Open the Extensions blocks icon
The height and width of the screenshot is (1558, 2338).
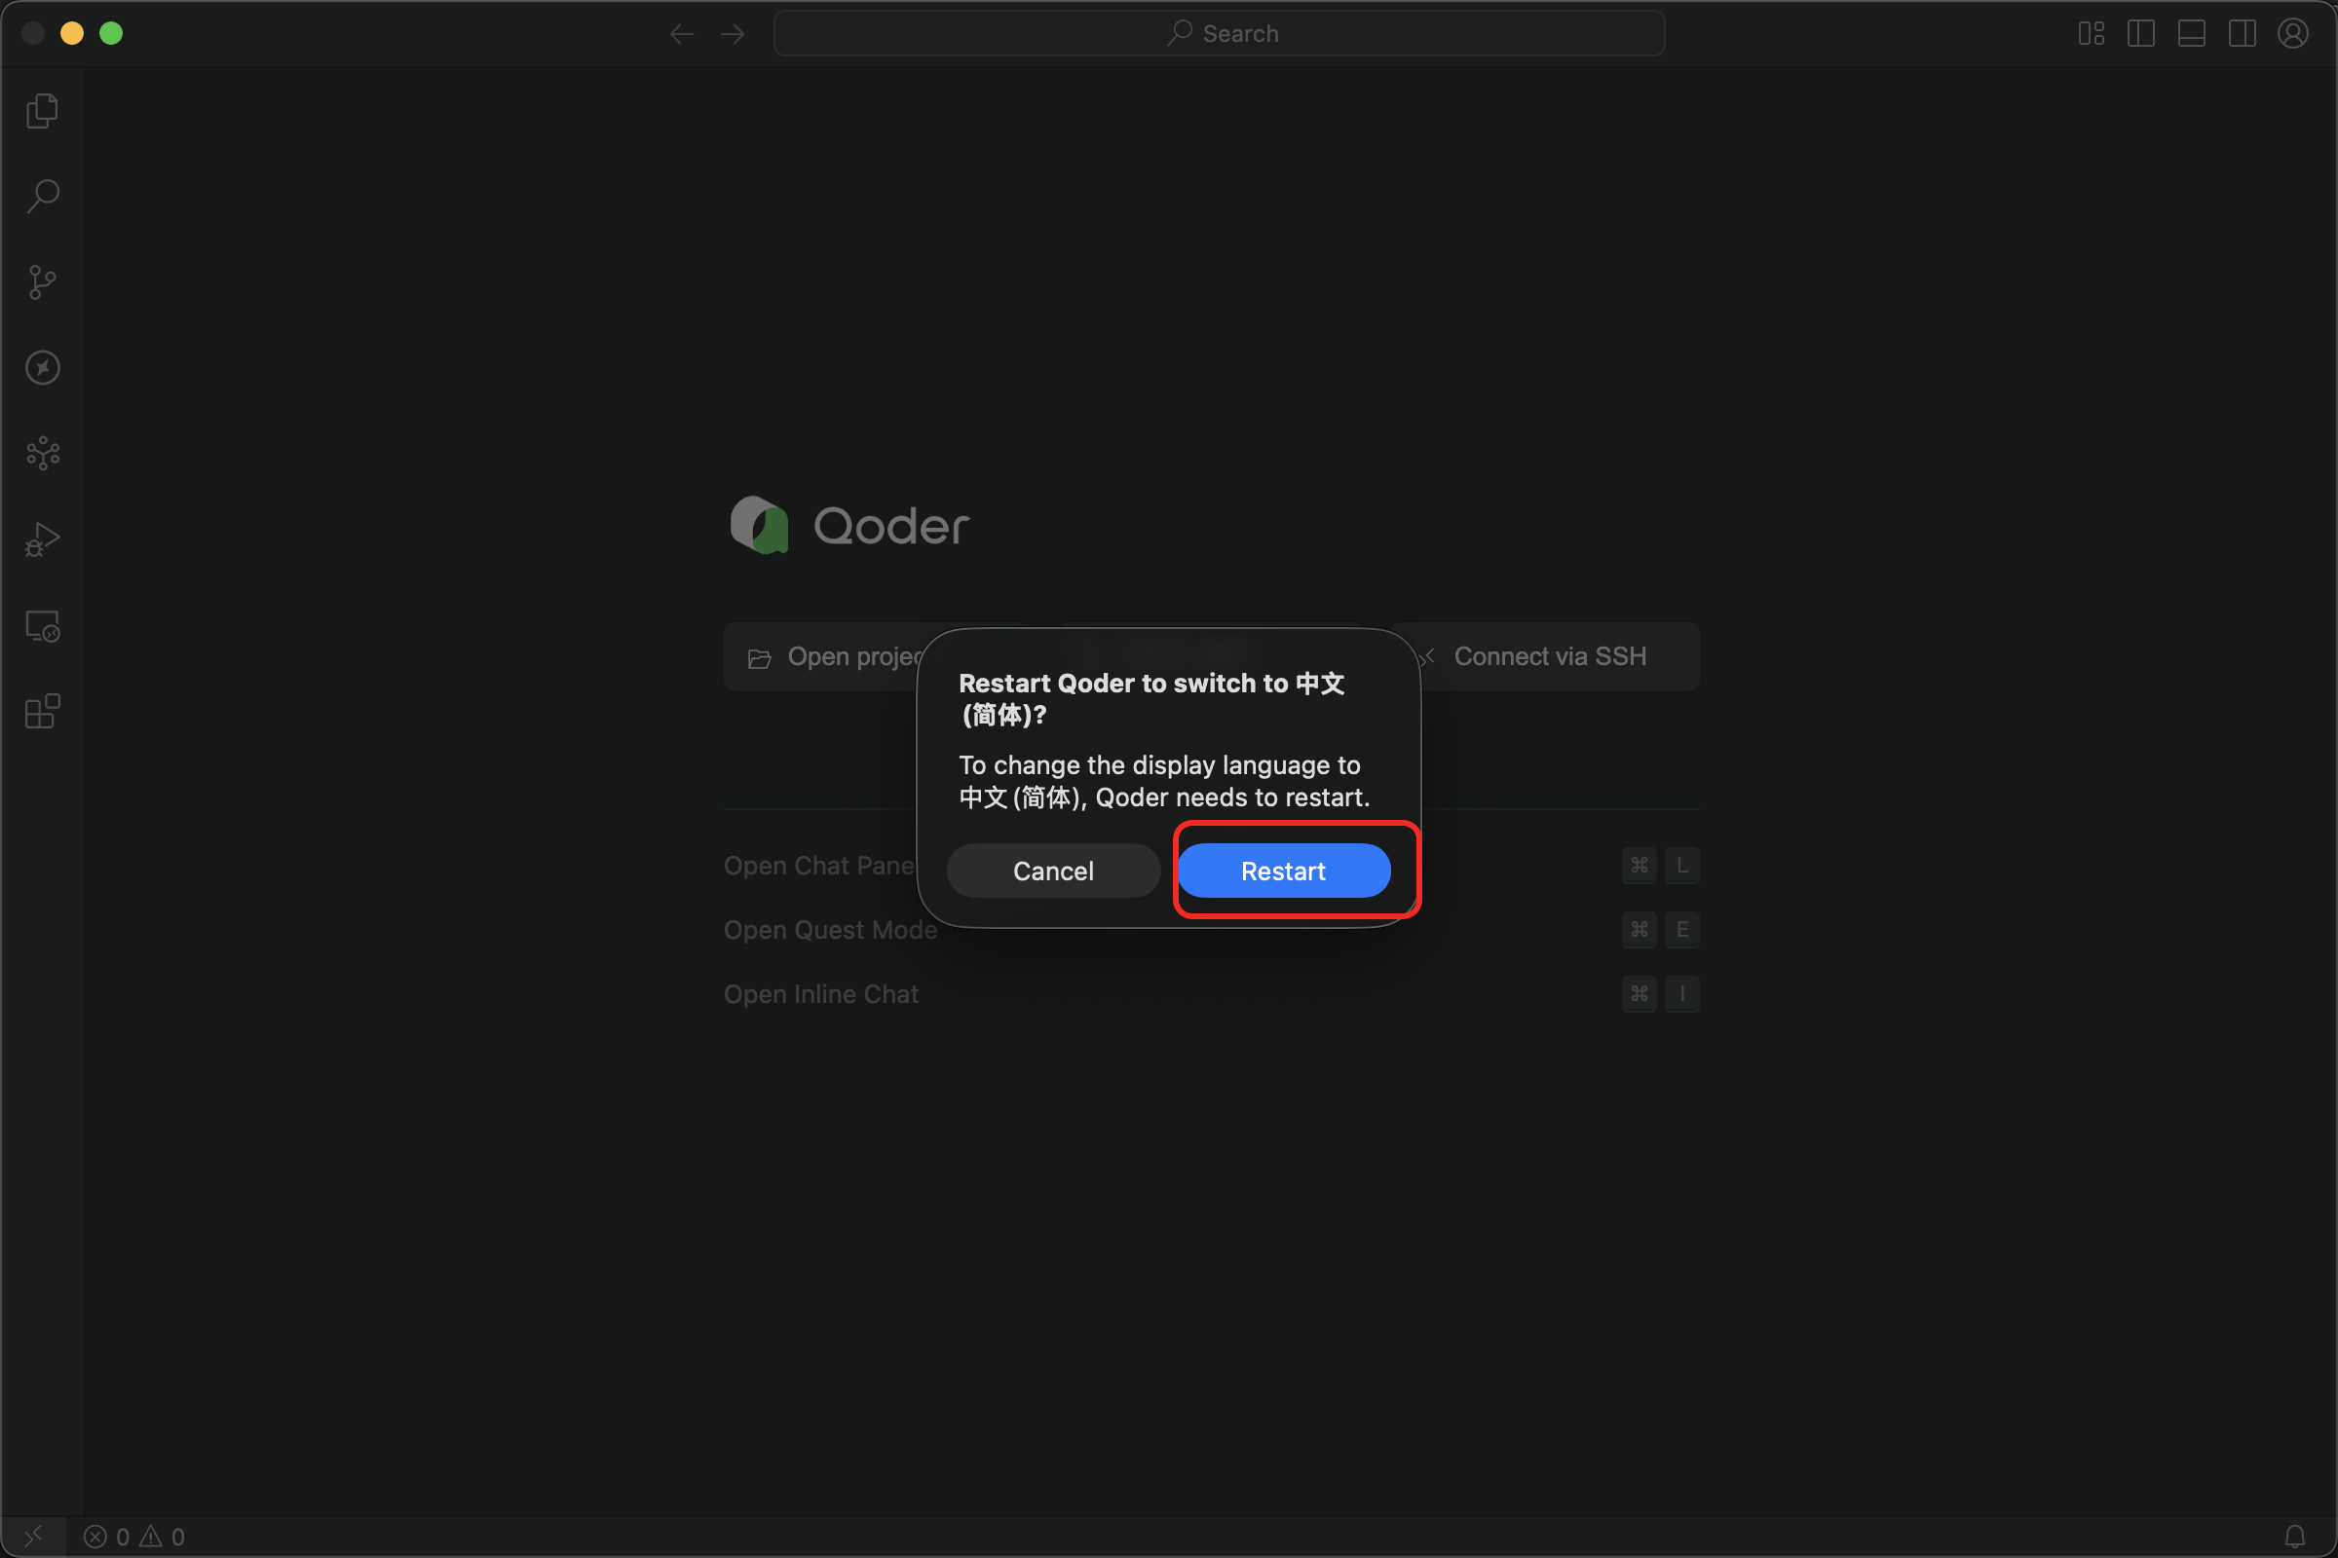42,712
